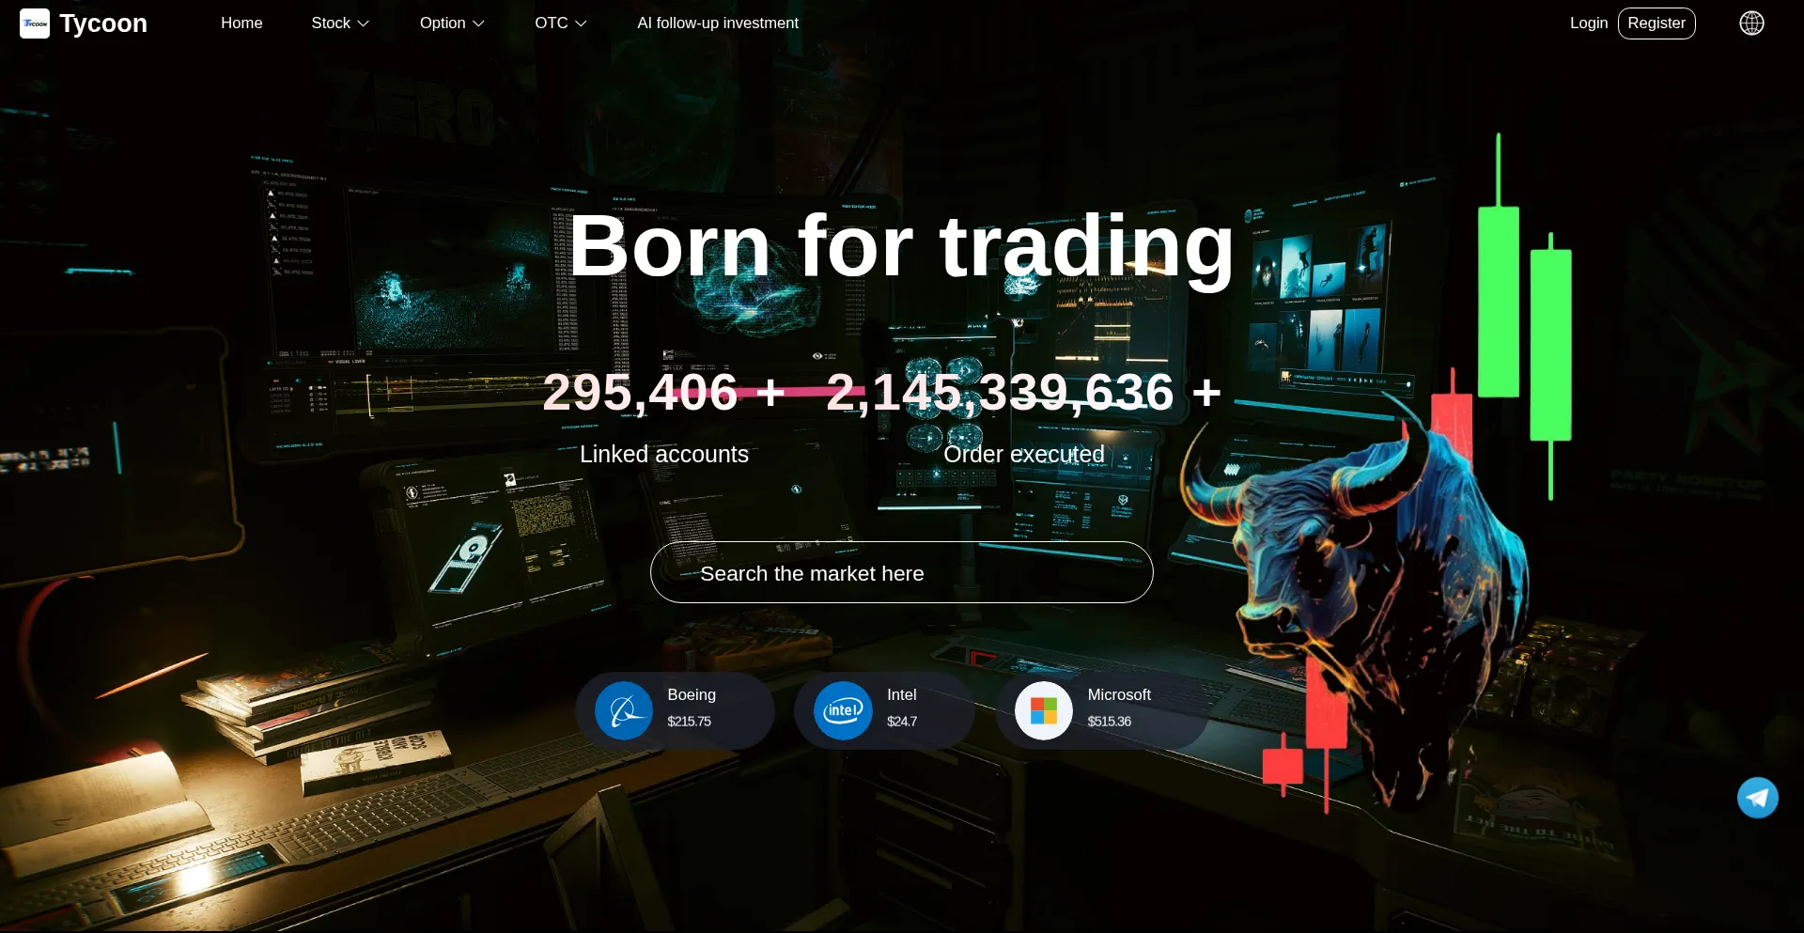Image resolution: width=1804 pixels, height=933 pixels.
Task: Click the Microsoft logo icon
Action: [1044, 710]
